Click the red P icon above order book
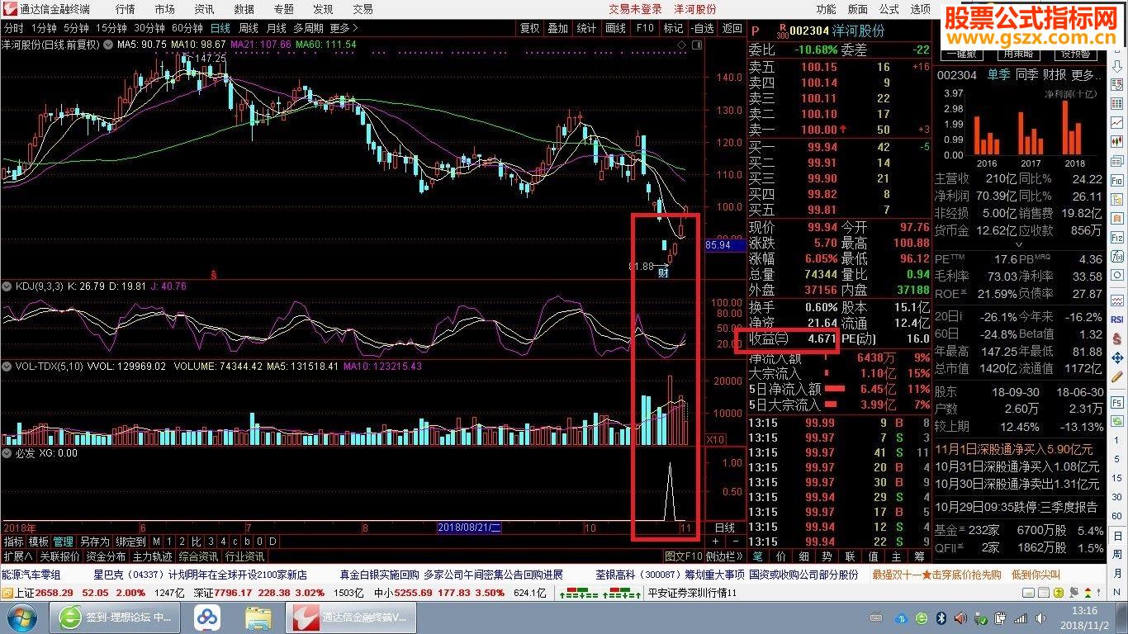The height and width of the screenshot is (634, 1128). (x=755, y=31)
